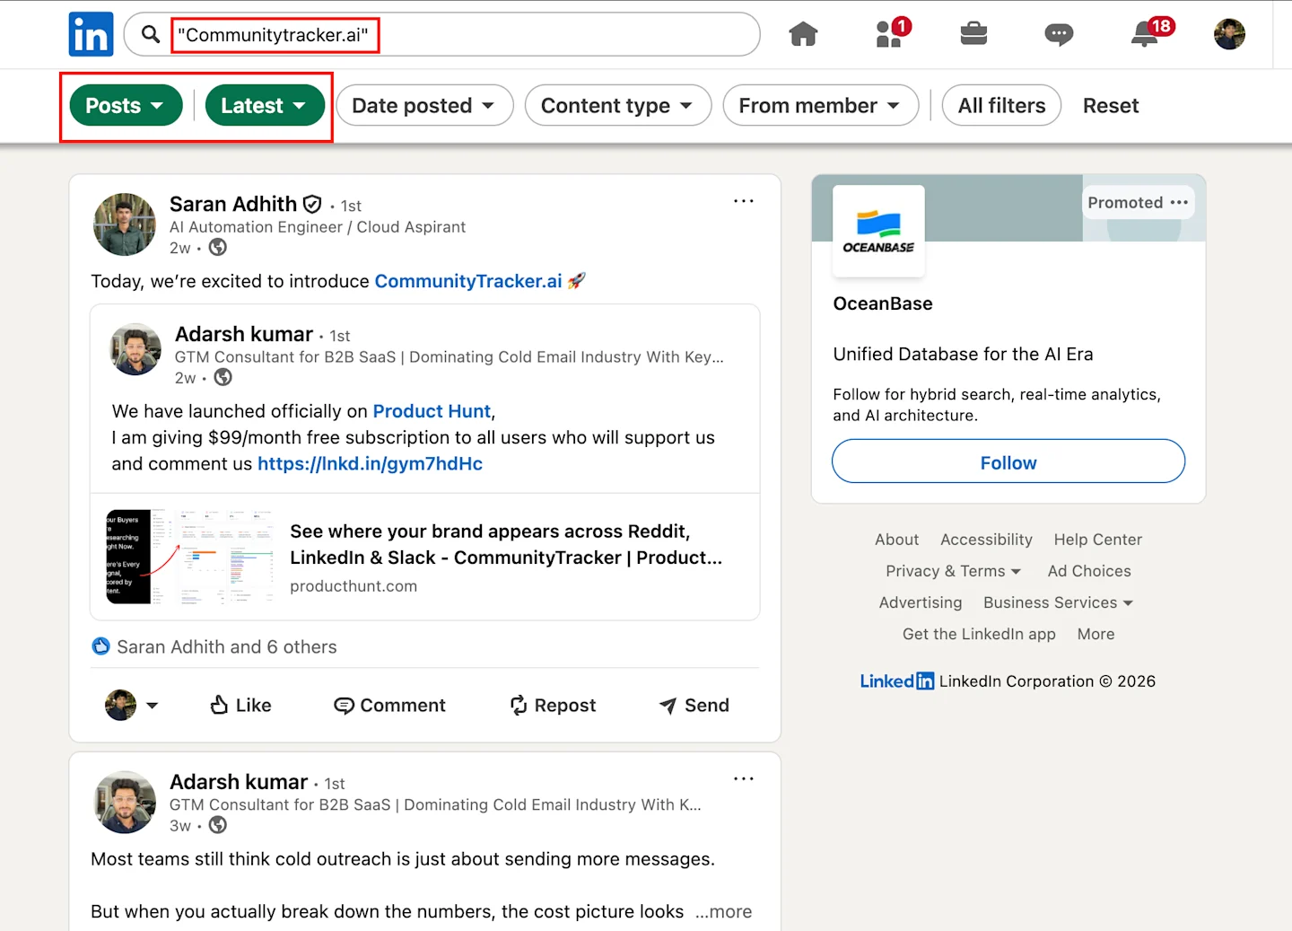1292x931 pixels.
Task: Open the OceanBase logo
Action: (878, 231)
